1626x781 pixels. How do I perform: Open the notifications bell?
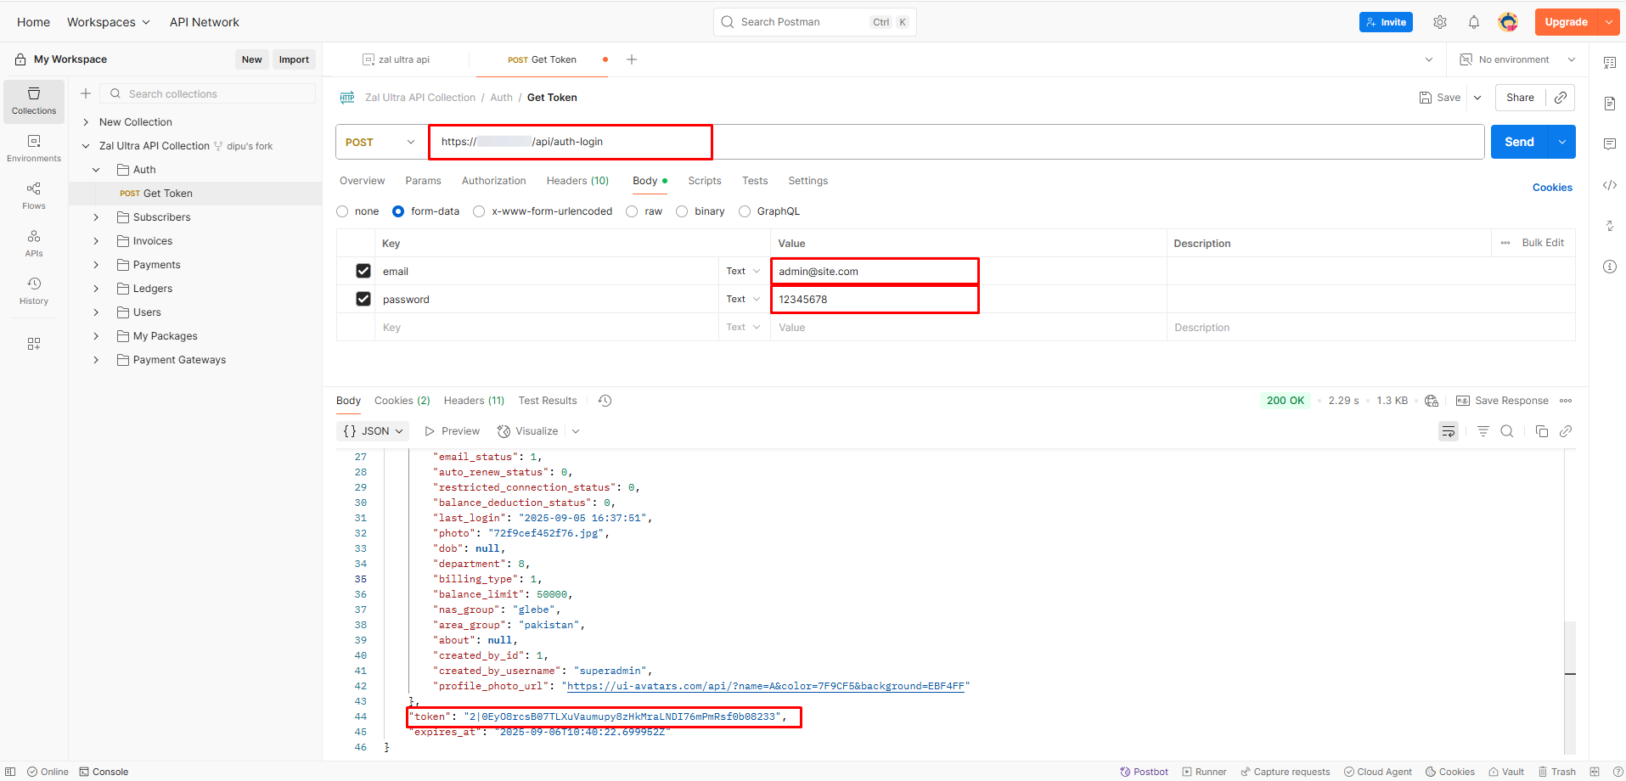[1474, 22]
